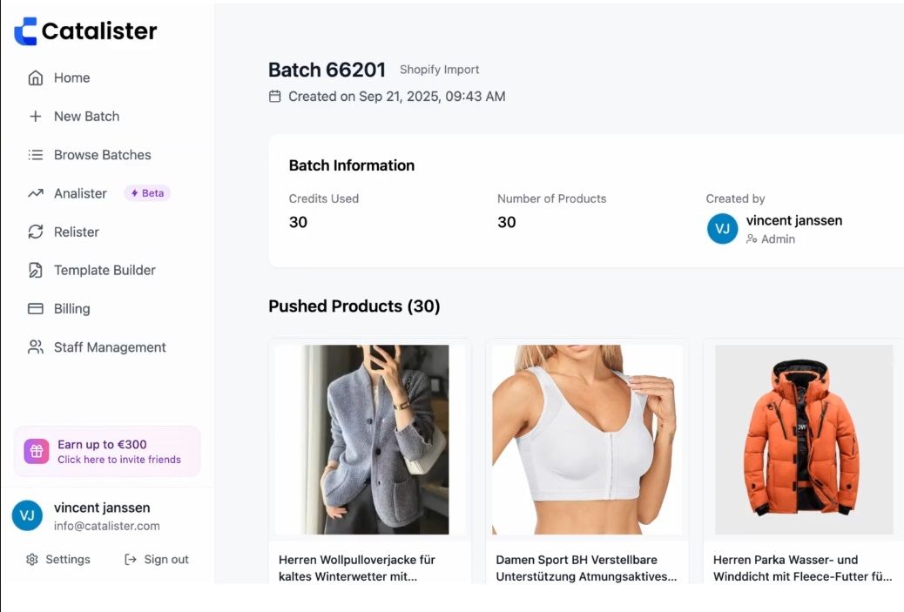Click the Sign out button
The image size is (904, 612).
157,560
